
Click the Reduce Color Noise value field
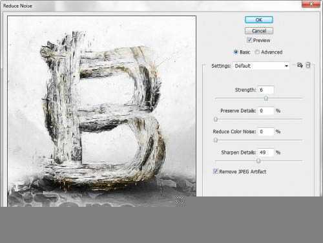[266, 131]
